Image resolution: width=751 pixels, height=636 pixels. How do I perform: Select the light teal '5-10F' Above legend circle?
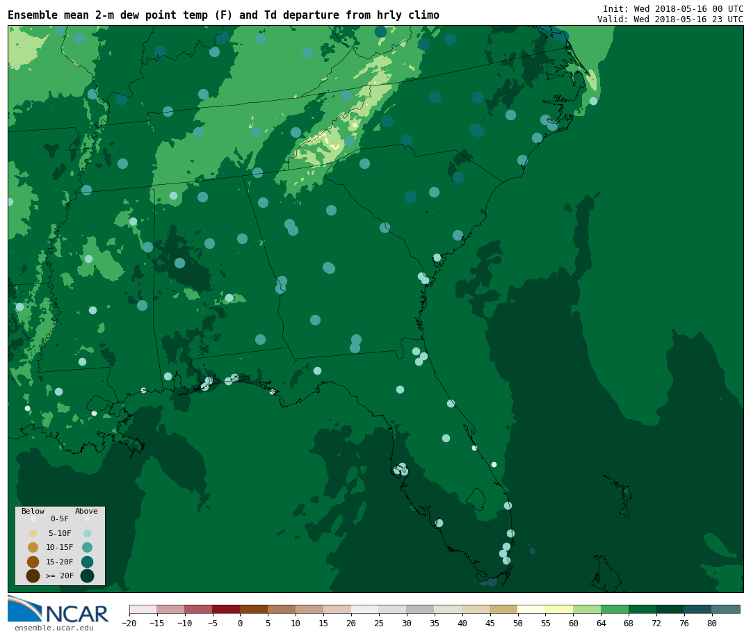[x=87, y=533]
